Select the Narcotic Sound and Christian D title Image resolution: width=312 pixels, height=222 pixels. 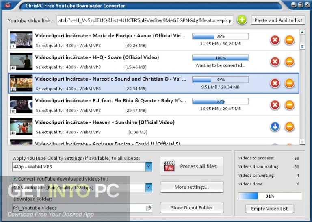(x=110, y=79)
